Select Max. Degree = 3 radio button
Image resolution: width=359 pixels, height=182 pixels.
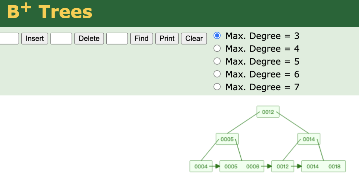tap(217, 36)
